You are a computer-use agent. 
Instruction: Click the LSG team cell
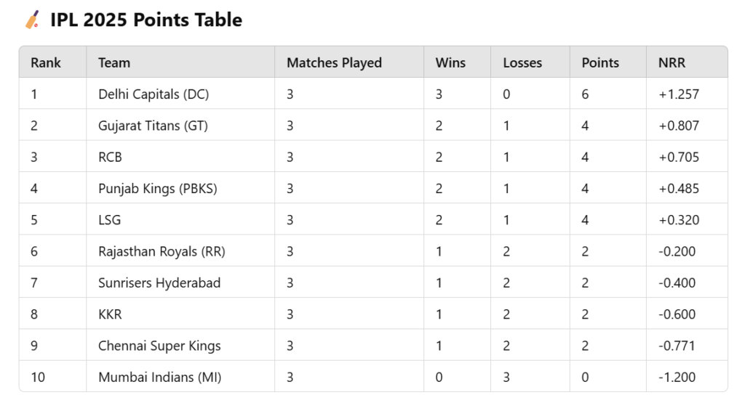110,220
